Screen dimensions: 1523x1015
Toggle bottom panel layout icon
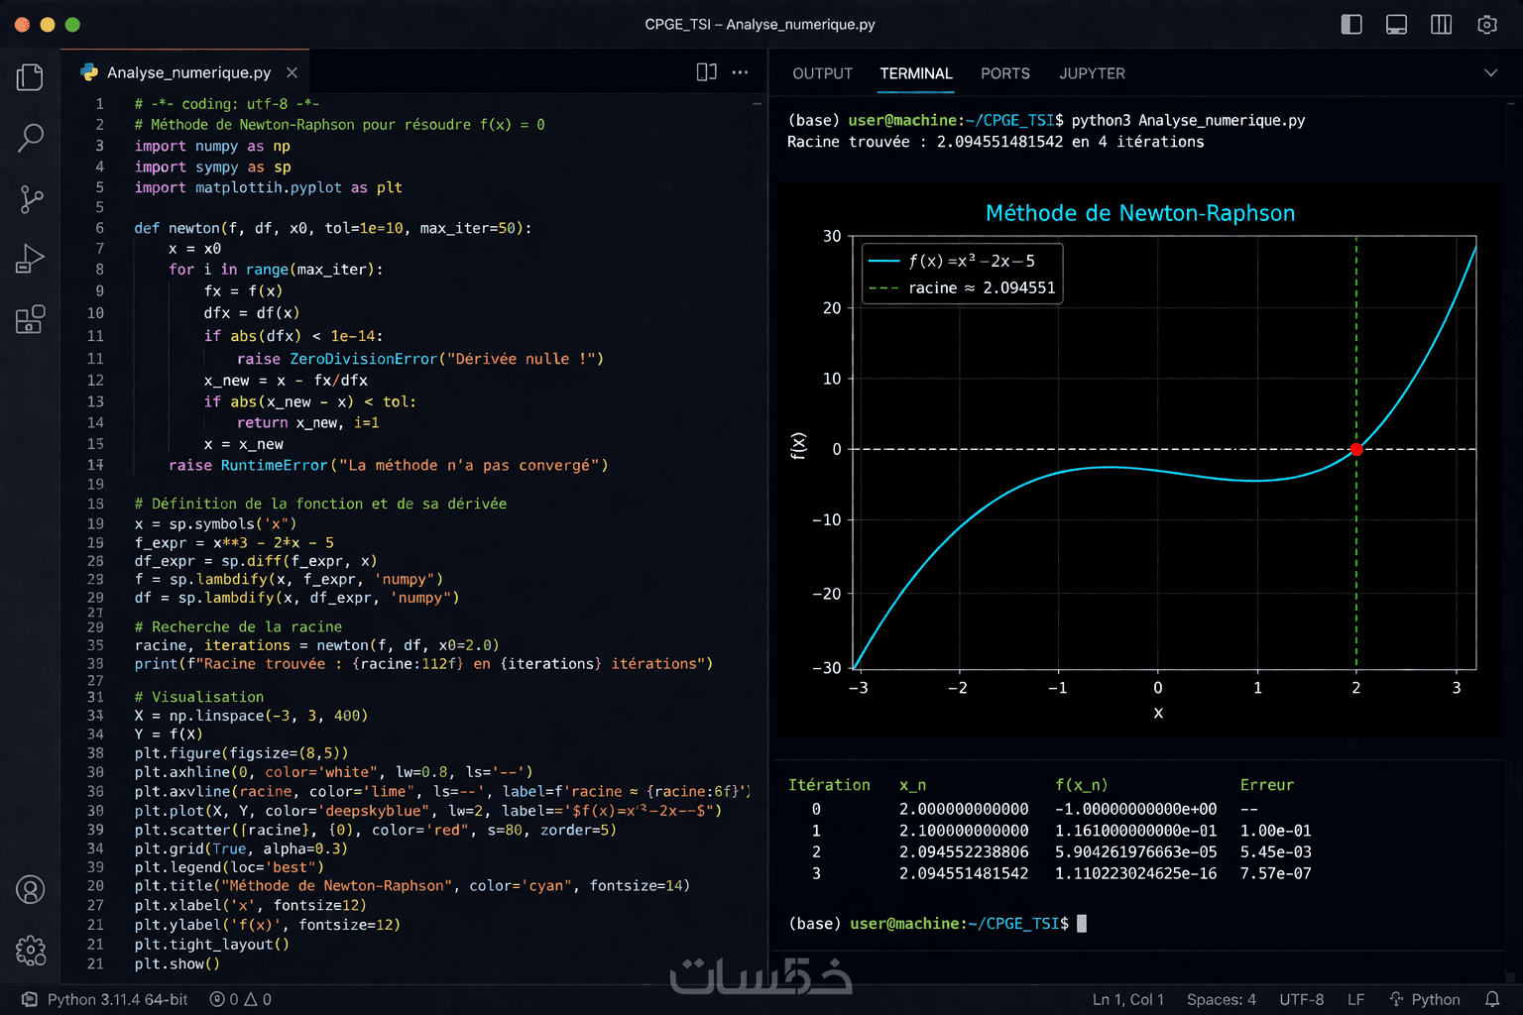[1396, 25]
